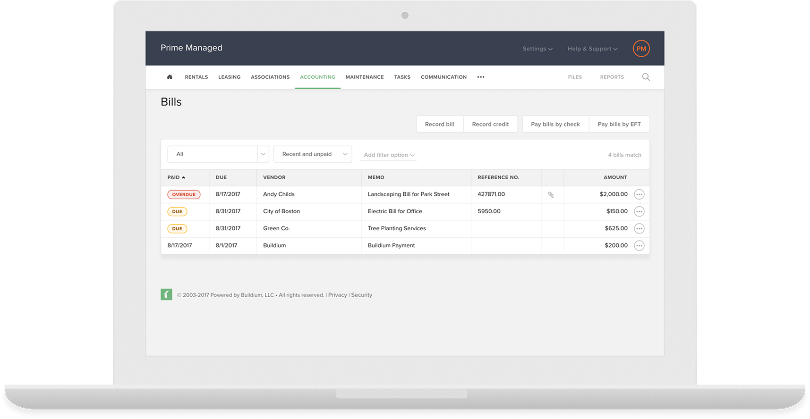Click the Prime Managed title
Viewport: 810px width, 419px height.
pyautogui.click(x=191, y=48)
